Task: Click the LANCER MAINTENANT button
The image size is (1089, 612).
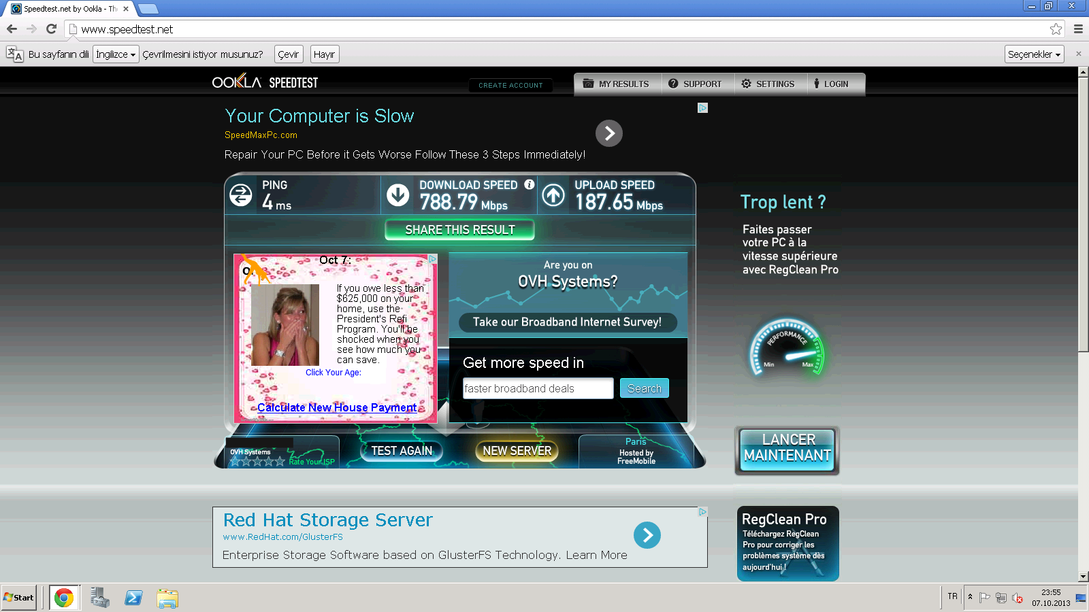Action: pos(787,450)
